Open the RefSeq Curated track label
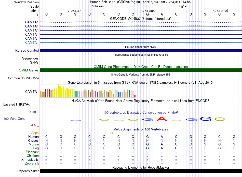The image size is (242, 177). pyautogui.click(x=27, y=51)
